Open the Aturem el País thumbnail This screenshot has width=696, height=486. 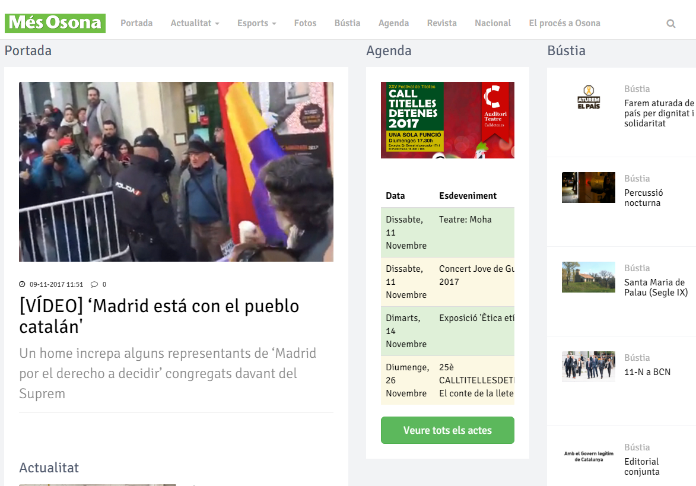[589, 98]
